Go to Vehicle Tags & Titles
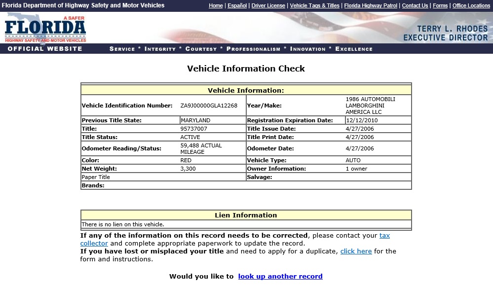The width and height of the screenshot is (493, 285). 314,5
